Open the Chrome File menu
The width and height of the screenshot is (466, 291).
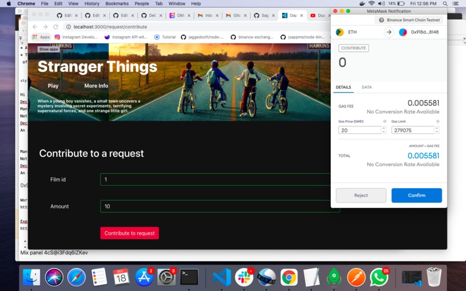tap(45, 3)
